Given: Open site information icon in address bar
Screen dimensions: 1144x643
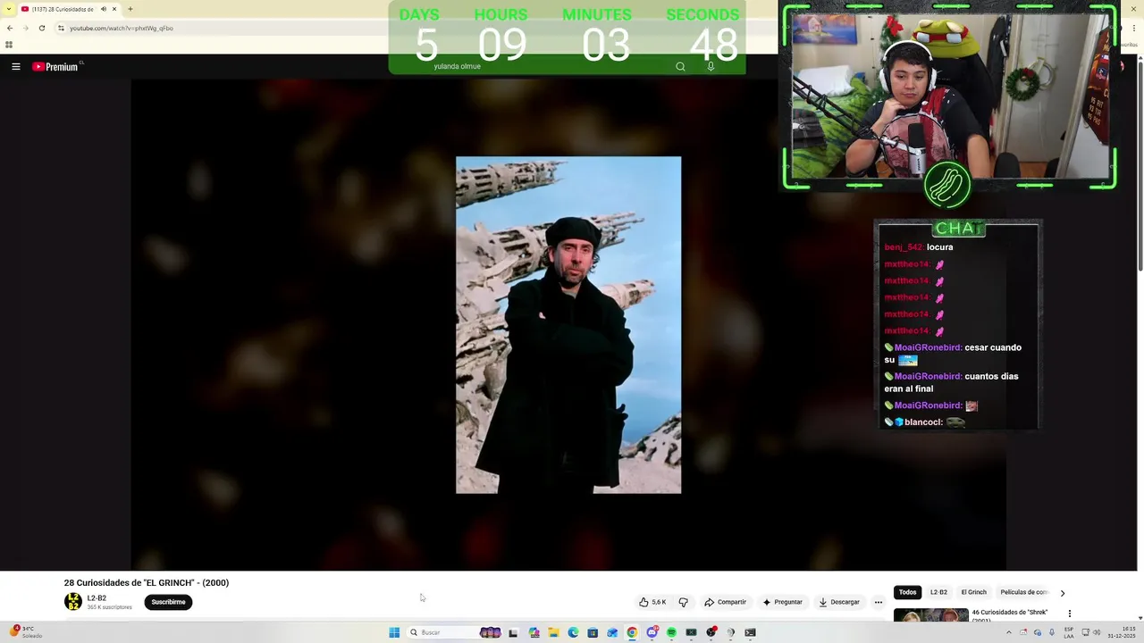Looking at the screenshot, I should pos(61,28).
